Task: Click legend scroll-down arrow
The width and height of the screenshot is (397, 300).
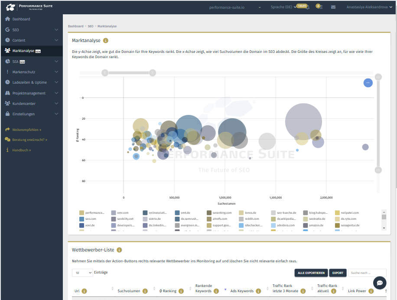Action: [x=384, y=228]
